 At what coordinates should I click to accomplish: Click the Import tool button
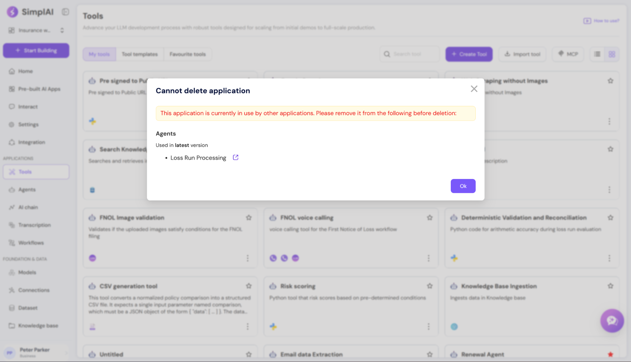[x=522, y=54]
